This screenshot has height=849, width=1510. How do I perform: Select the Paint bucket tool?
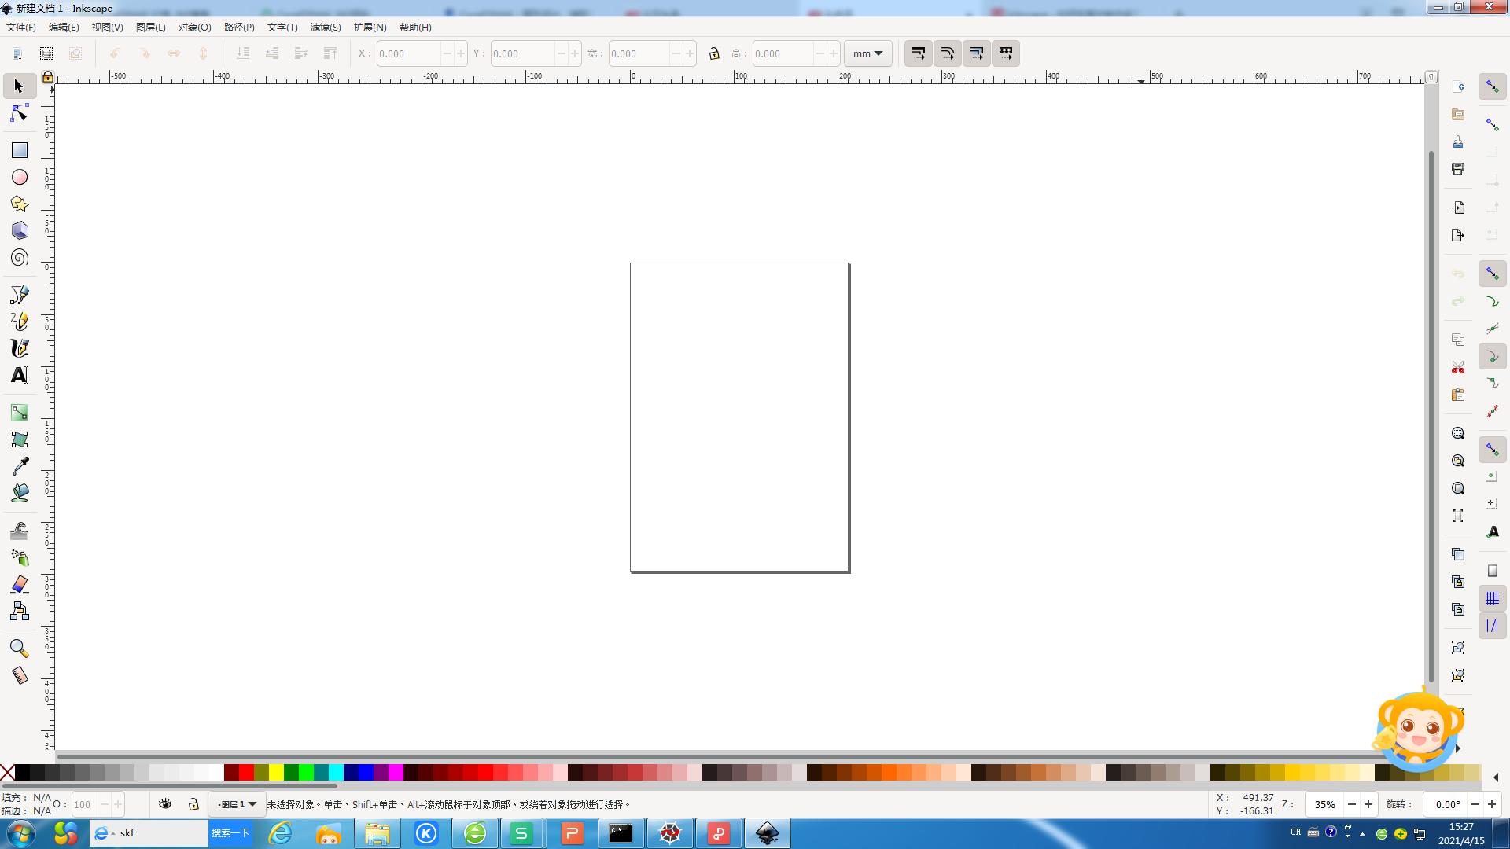19,492
